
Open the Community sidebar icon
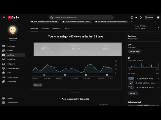point(4,59)
